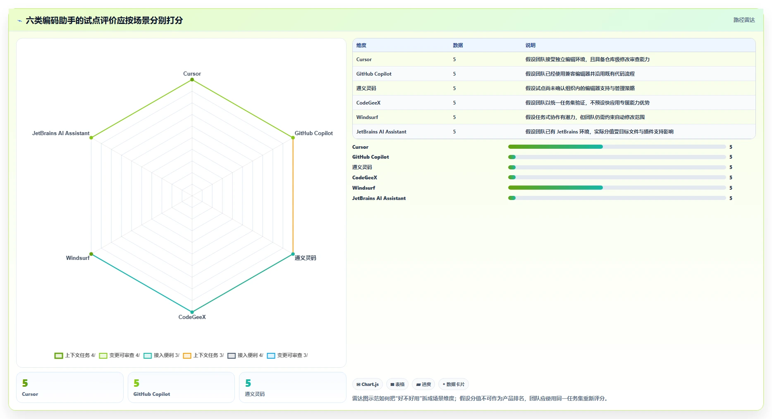772x419 pixels.
Task: Select the 通义灵码 table row name
Action: pyautogui.click(x=366, y=88)
